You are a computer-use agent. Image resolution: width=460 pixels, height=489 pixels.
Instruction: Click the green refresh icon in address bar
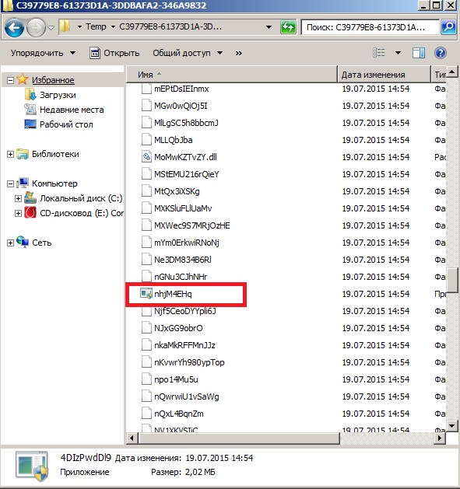(288, 27)
